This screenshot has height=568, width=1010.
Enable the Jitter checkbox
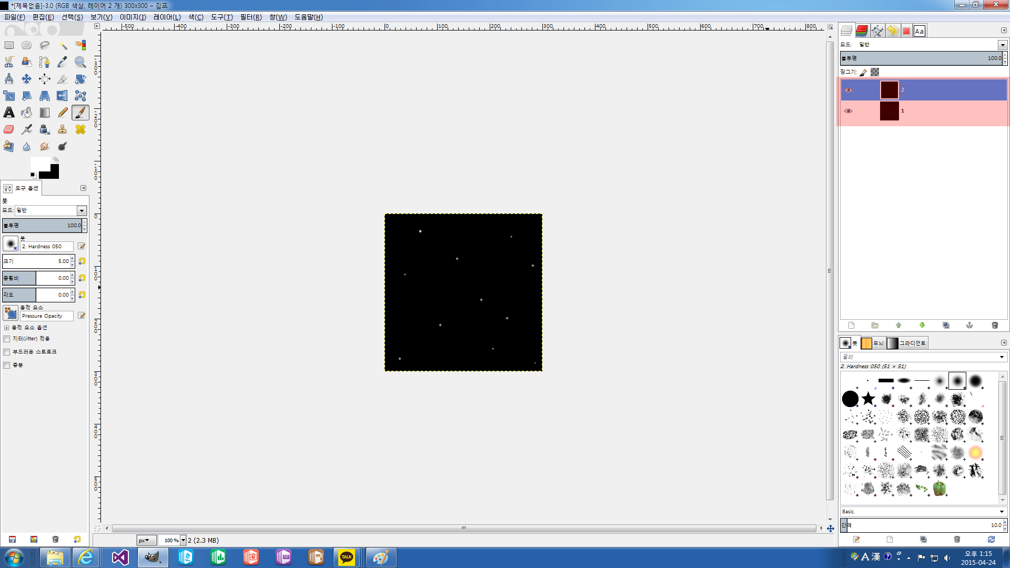click(x=7, y=339)
